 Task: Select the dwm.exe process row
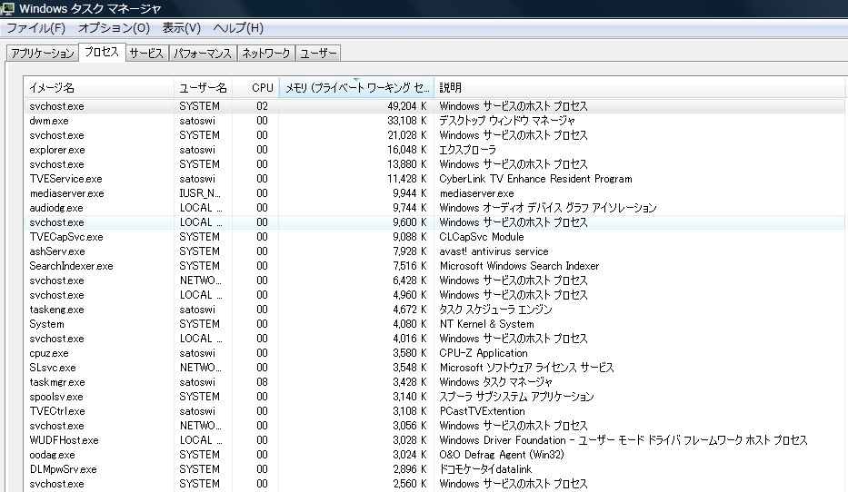pos(434,121)
